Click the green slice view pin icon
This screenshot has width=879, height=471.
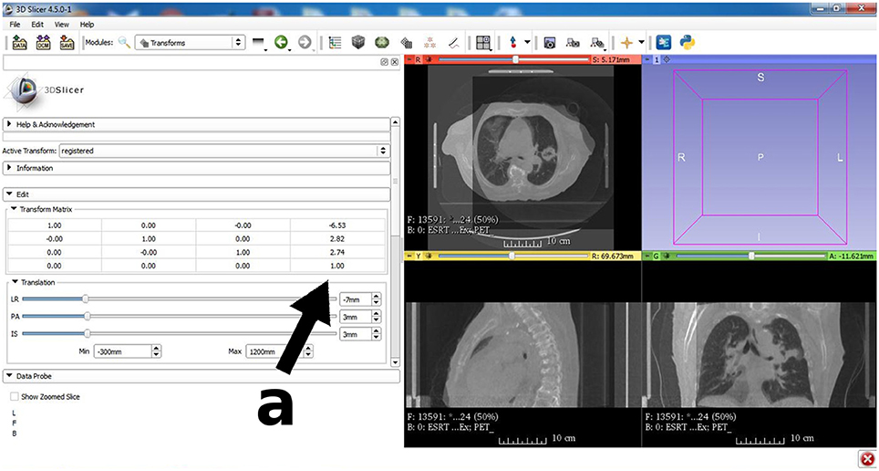pyautogui.click(x=646, y=256)
